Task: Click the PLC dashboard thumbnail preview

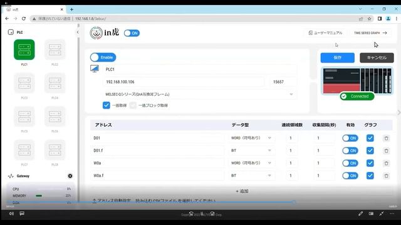Action: pos(357,81)
